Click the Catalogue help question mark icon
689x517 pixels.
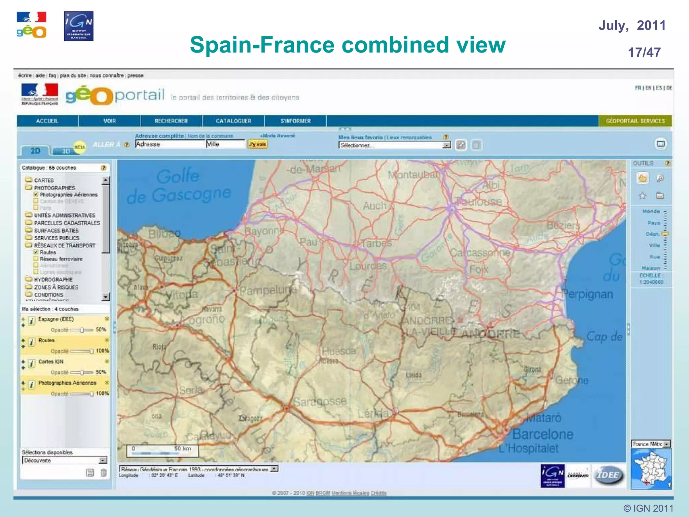click(x=104, y=168)
